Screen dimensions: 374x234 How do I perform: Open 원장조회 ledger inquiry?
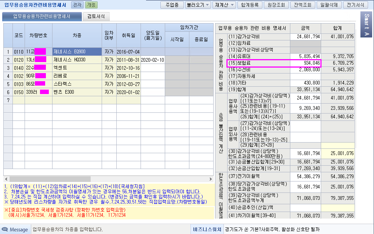tap(277, 5)
